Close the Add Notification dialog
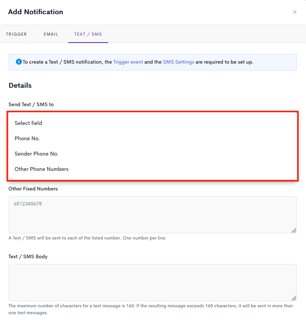Screen dimensions: 306x323 coord(294,12)
